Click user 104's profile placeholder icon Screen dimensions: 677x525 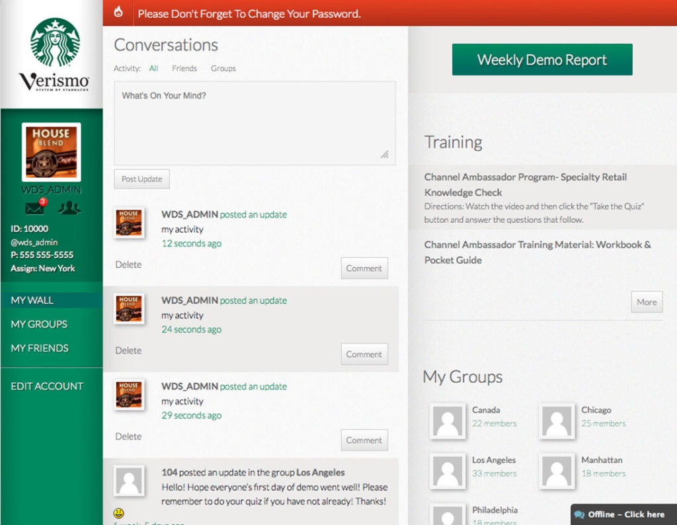coord(129,481)
